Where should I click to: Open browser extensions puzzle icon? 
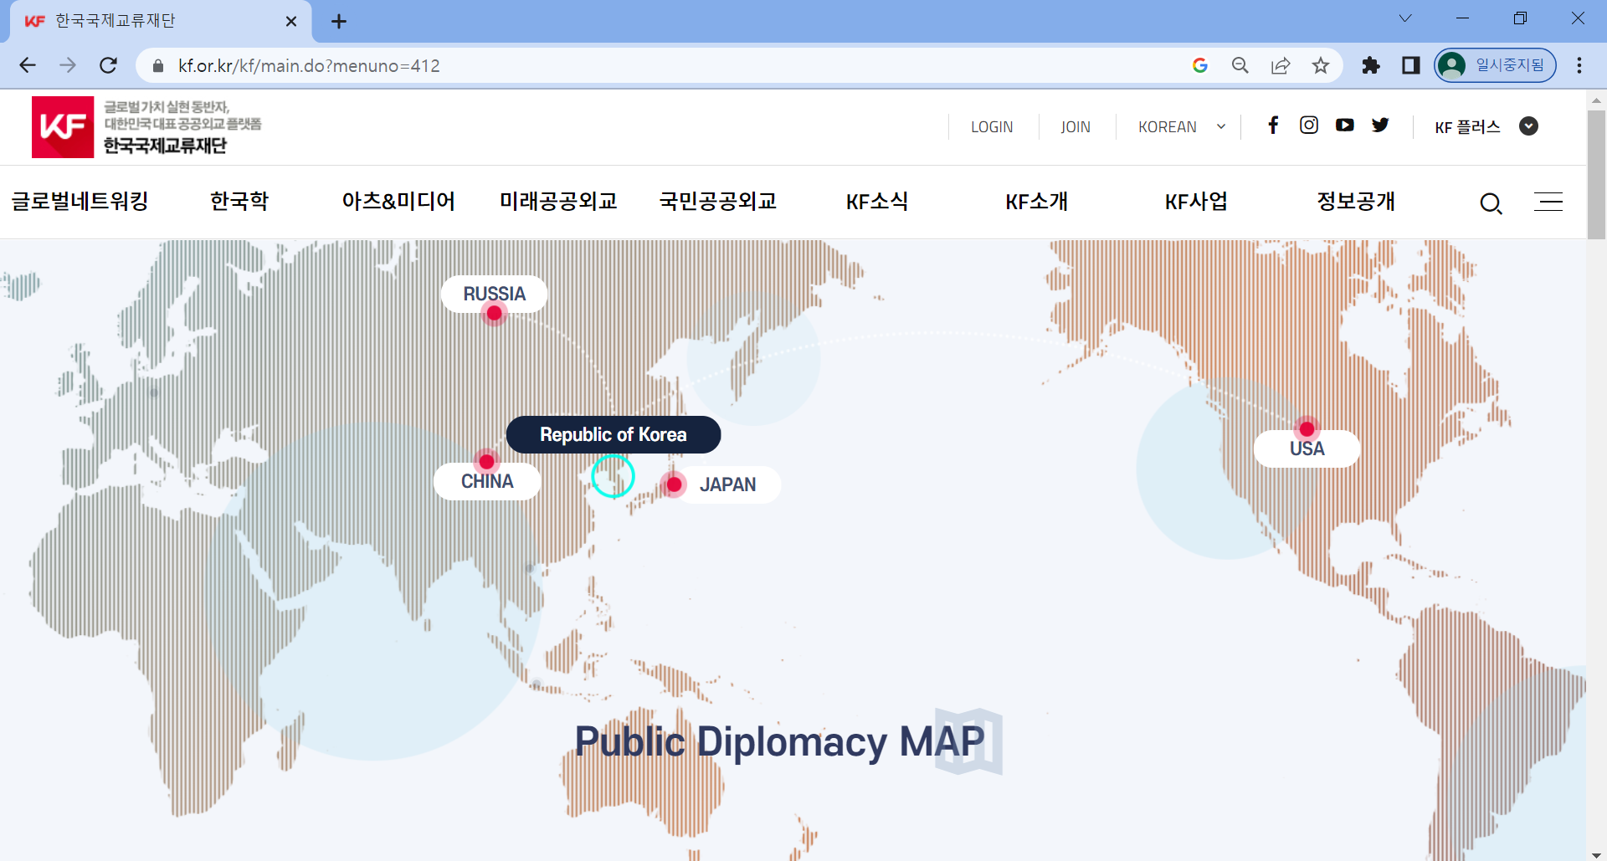click(1370, 65)
